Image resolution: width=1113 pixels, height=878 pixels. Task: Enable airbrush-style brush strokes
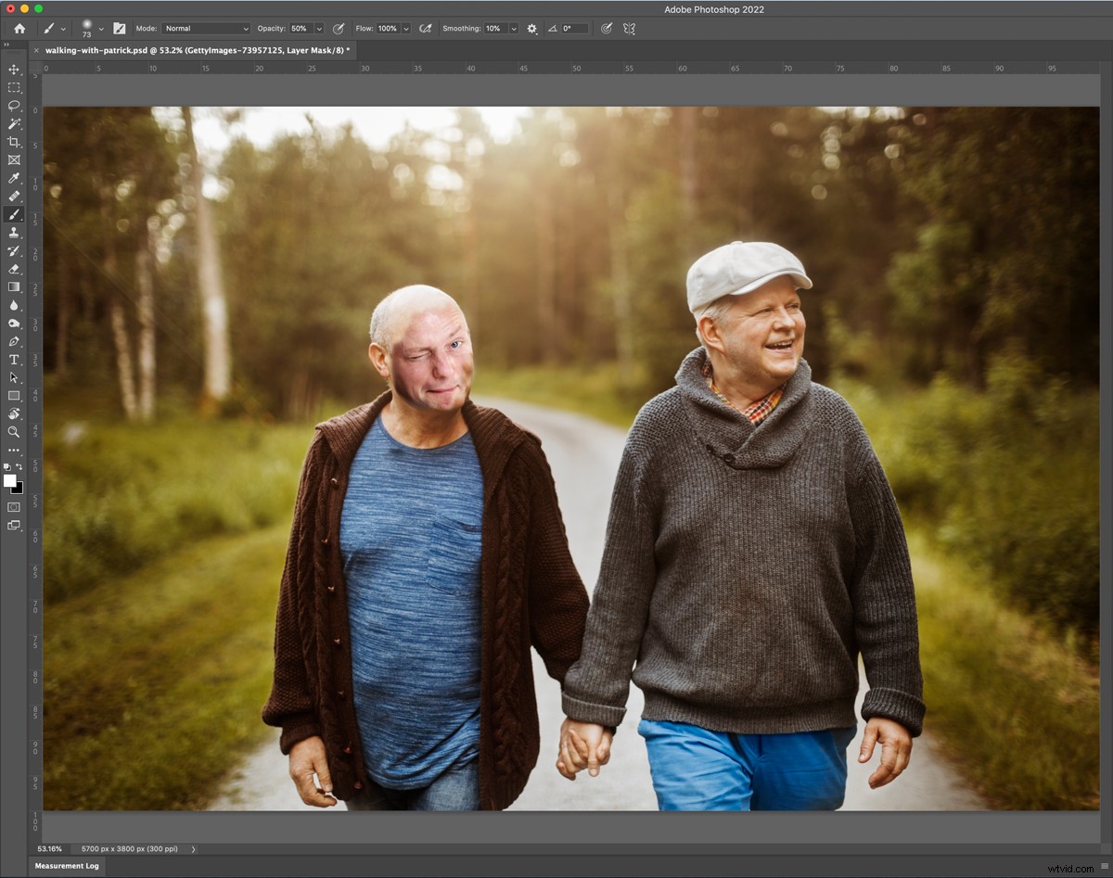point(426,28)
